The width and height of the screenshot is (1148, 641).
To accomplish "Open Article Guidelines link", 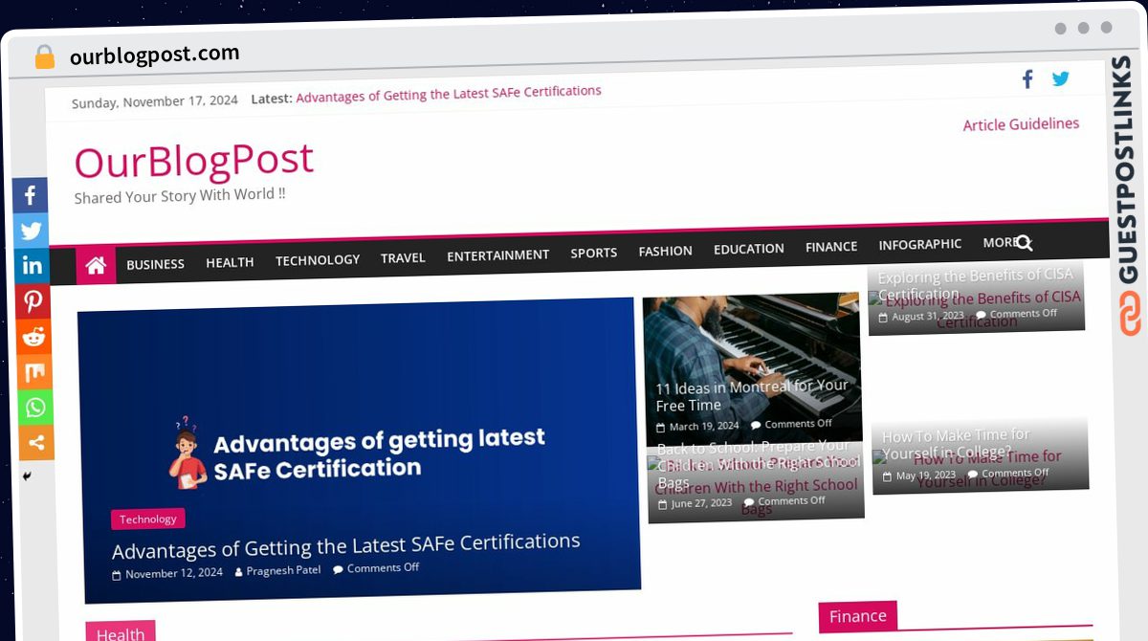I will [x=1021, y=124].
